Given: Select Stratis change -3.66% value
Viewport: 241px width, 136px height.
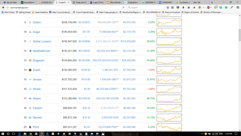Looking at the screenshot, I should point(151,89).
